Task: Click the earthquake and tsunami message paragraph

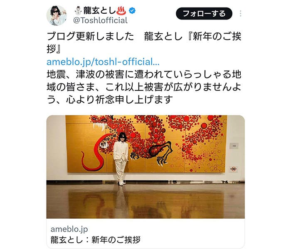Action: [144, 87]
